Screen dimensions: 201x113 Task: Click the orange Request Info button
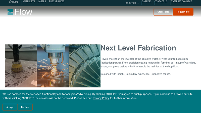tap(183, 12)
